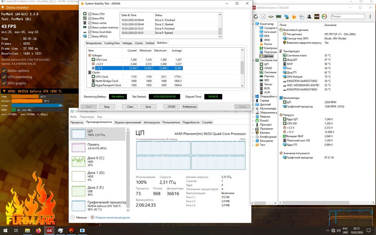Viewport: 376px width, 235px height.
Task: Collapse the Системна плата node in AIDA64 tree
Action: 253,60
